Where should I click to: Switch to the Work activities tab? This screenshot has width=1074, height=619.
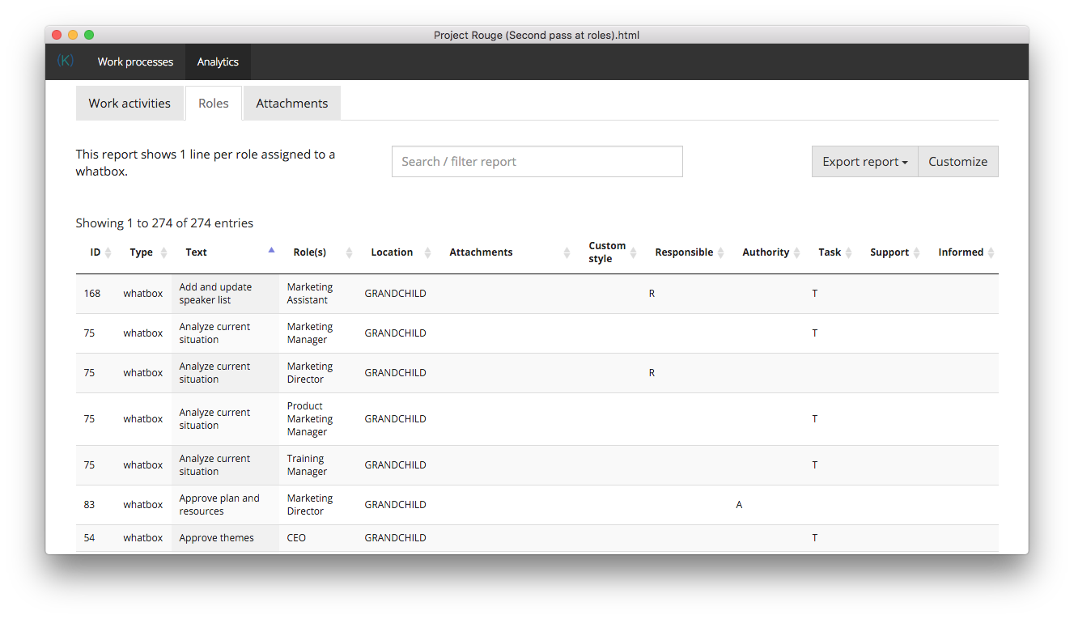pyautogui.click(x=129, y=104)
